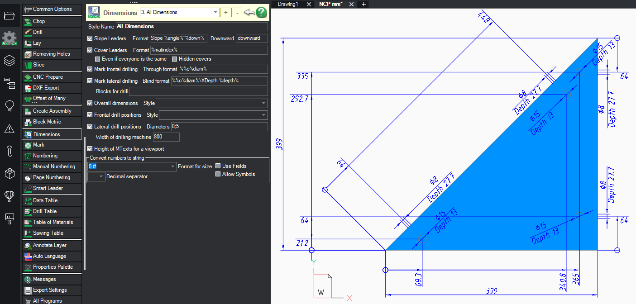Toggle Frontal drill positions checkbox

point(90,115)
